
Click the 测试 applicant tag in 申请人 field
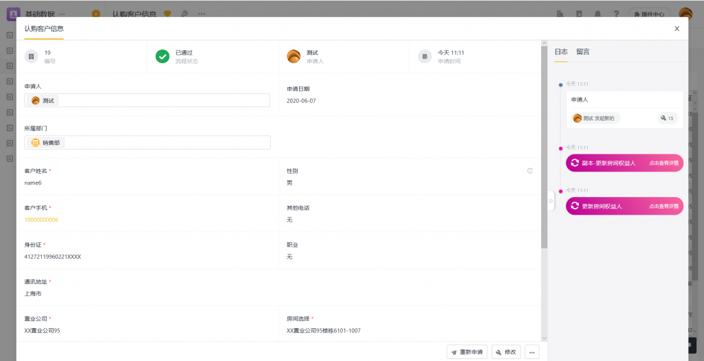pyautogui.click(x=43, y=100)
